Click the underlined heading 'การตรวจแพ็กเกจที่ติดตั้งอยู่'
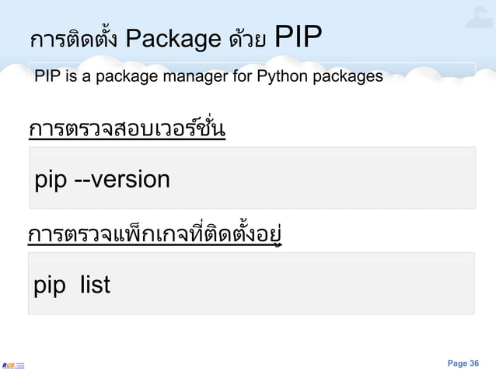The width and height of the screenshot is (496, 372). 155,234
